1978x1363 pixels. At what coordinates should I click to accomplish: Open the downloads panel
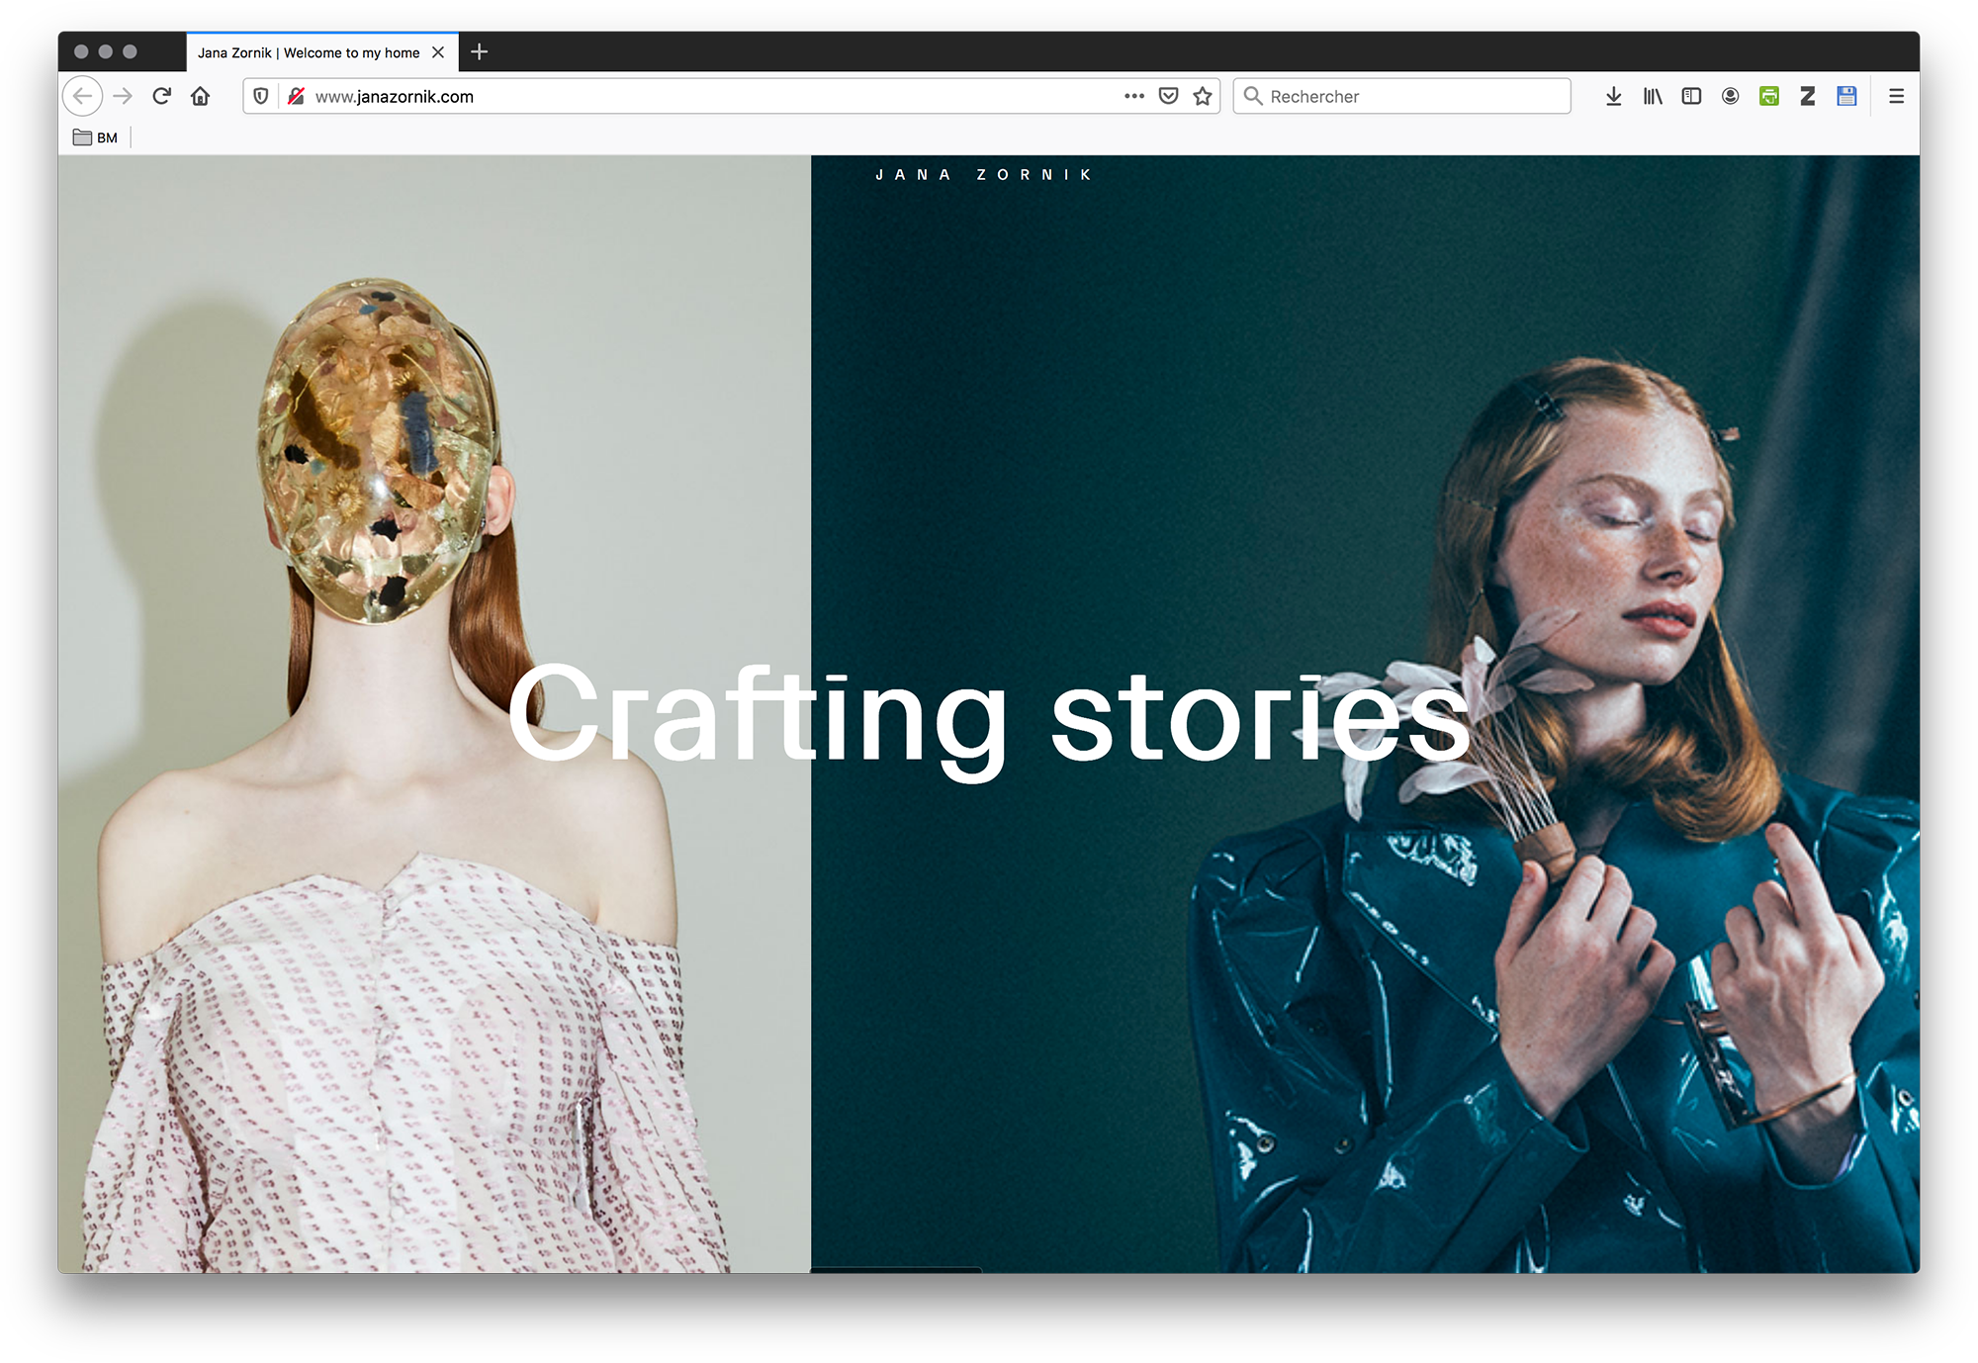click(1613, 96)
